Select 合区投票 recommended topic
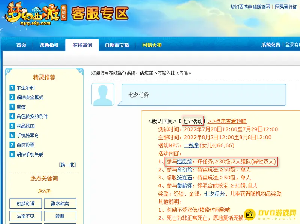Screen dimensions: 300x224 [25, 145]
